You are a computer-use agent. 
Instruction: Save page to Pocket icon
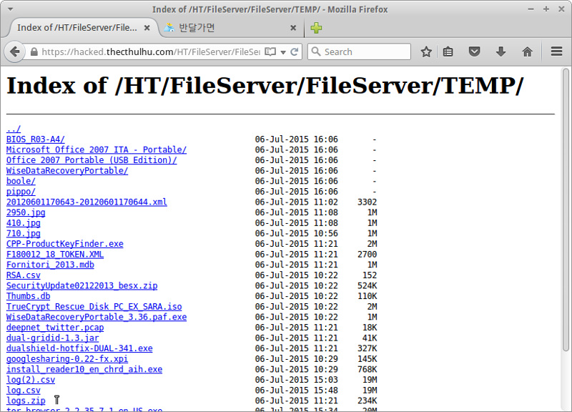pyautogui.click(x=474, y=51)
